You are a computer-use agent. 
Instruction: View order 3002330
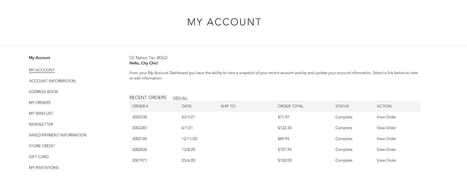coord(386,117)
